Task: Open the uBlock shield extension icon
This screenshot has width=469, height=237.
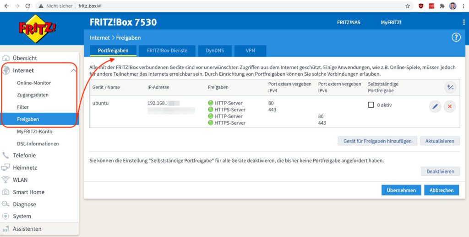Action: 421,6
